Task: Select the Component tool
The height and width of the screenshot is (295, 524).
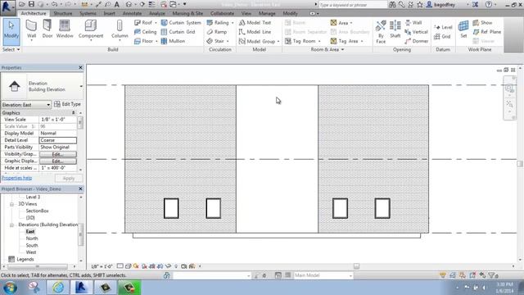Action: 91,30
